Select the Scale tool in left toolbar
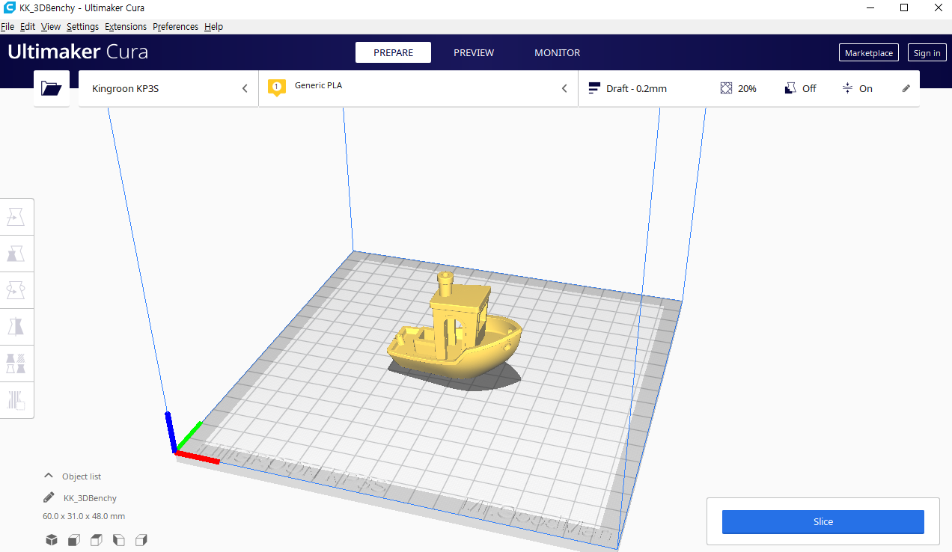 [16, 254]
